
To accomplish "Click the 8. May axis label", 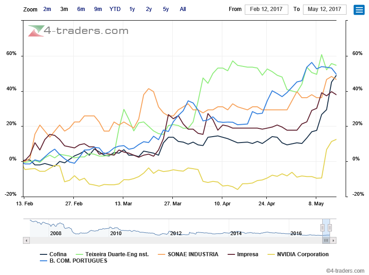I will pyautogui.click(x=316, y=203).
